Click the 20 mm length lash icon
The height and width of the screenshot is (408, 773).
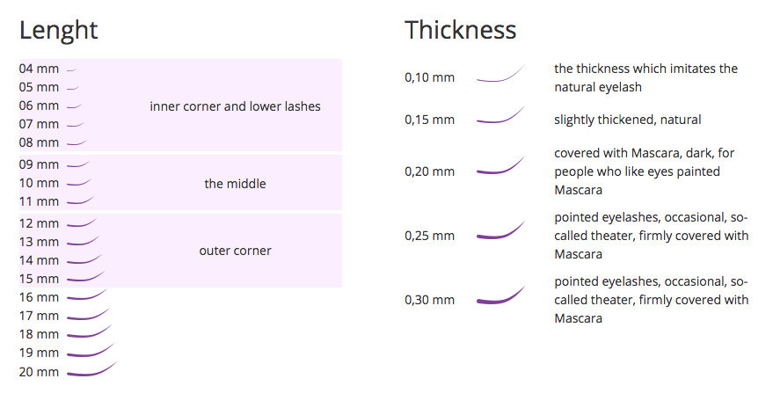(91, 368)
